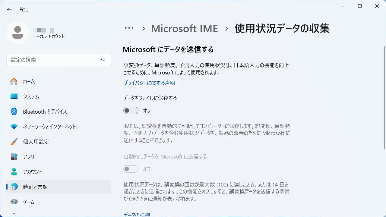Click the ネットワーク wifi icon
386x217 pixels.
click(x=14, y=127)
